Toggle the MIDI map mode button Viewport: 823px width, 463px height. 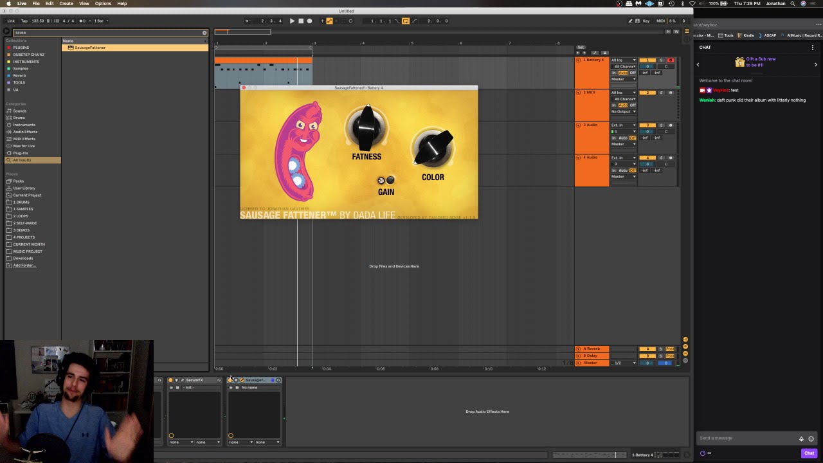660,21
